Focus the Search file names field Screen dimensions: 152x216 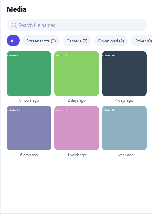77,25
